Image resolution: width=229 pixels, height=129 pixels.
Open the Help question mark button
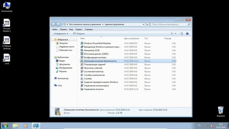point(187,34)
